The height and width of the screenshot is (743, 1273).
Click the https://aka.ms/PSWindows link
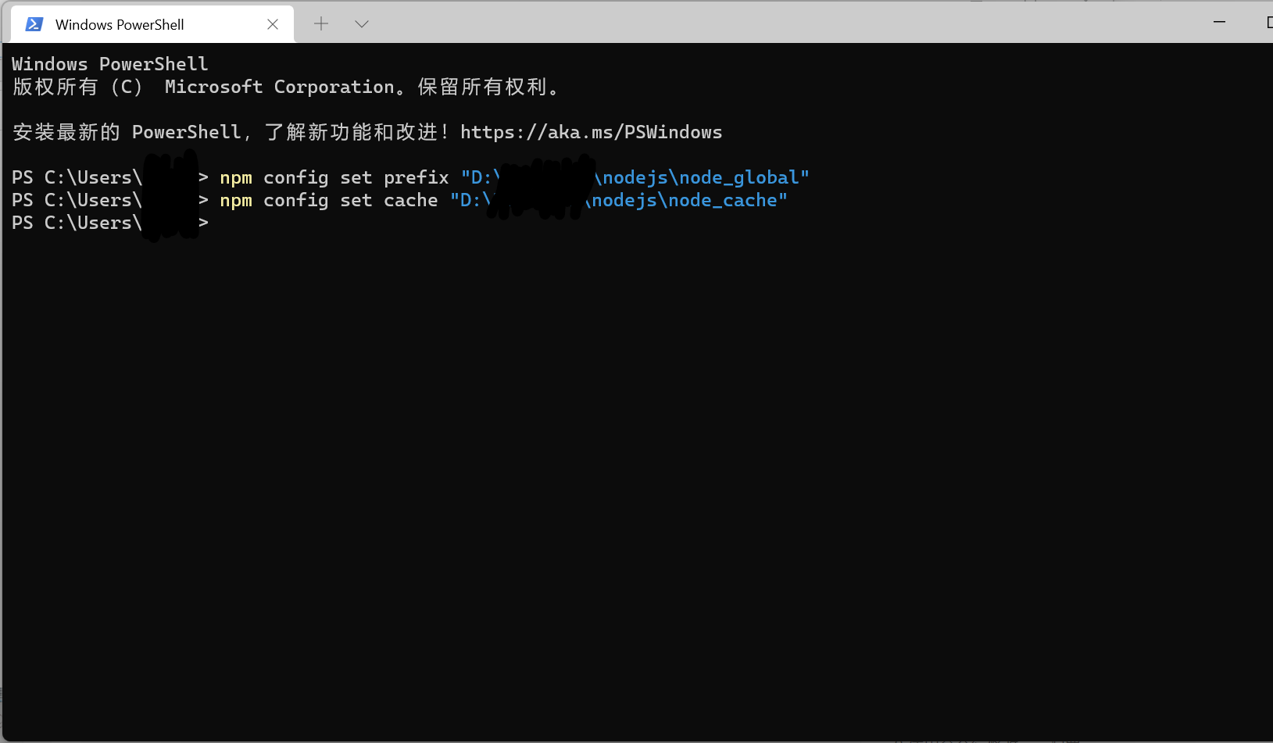[591, 132]
